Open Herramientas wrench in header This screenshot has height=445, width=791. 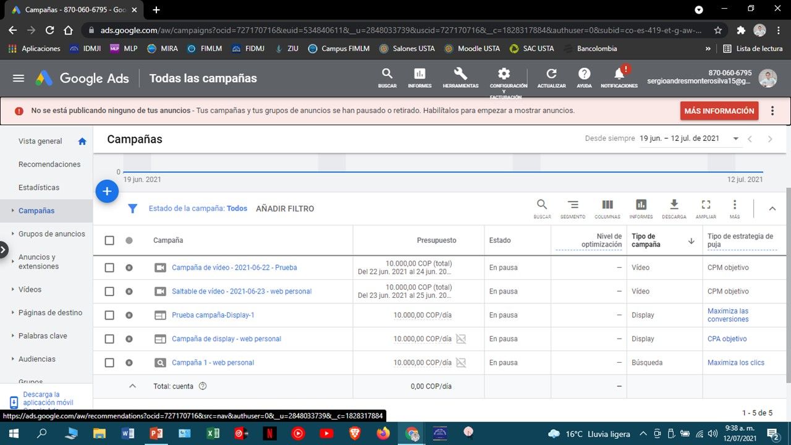[x=460, y=78]
